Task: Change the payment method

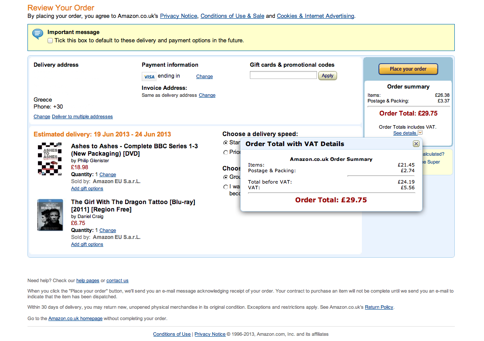Action: pyautogui.click(x=205, y=77)
